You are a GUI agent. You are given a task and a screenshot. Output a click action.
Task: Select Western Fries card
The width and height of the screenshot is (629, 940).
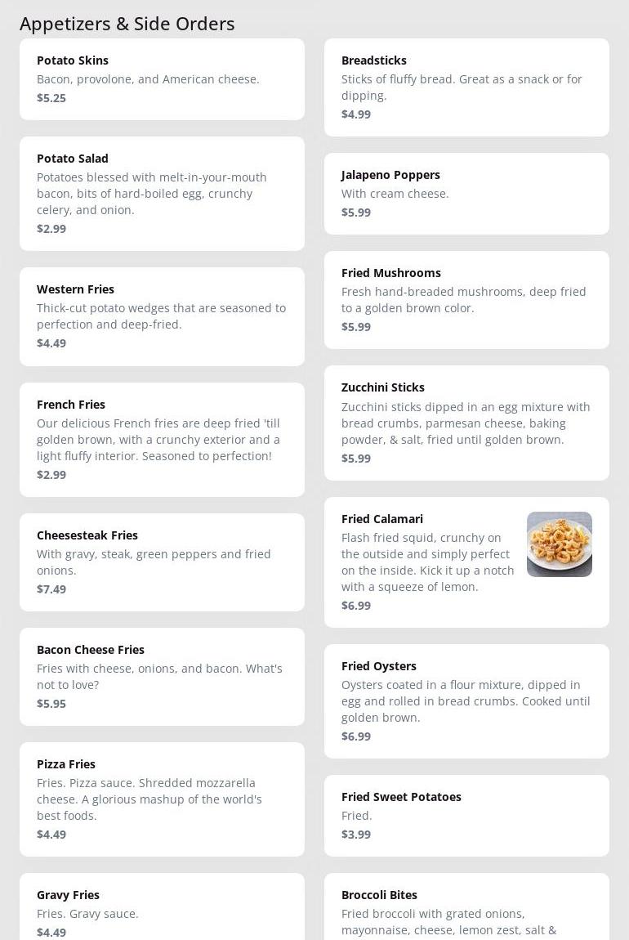[162, 316]
